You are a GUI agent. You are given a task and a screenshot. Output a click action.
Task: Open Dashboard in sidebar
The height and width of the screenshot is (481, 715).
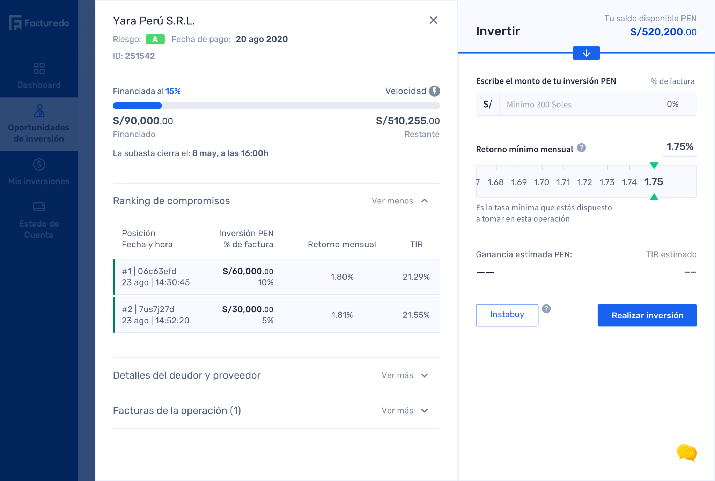[39, 76]
